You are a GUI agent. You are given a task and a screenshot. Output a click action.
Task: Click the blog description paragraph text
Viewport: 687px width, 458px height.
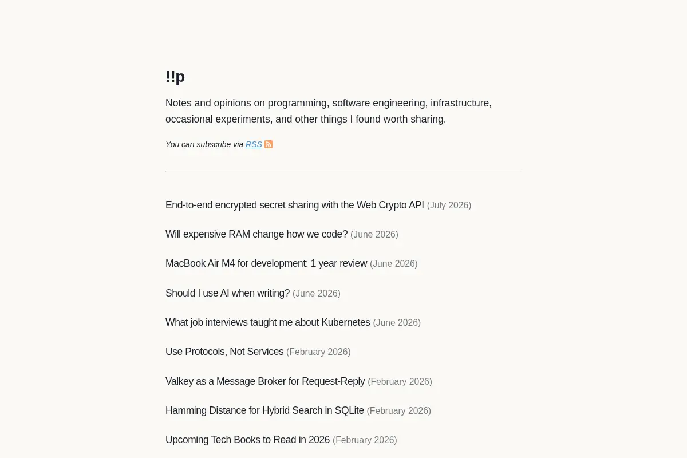[329, 111]
